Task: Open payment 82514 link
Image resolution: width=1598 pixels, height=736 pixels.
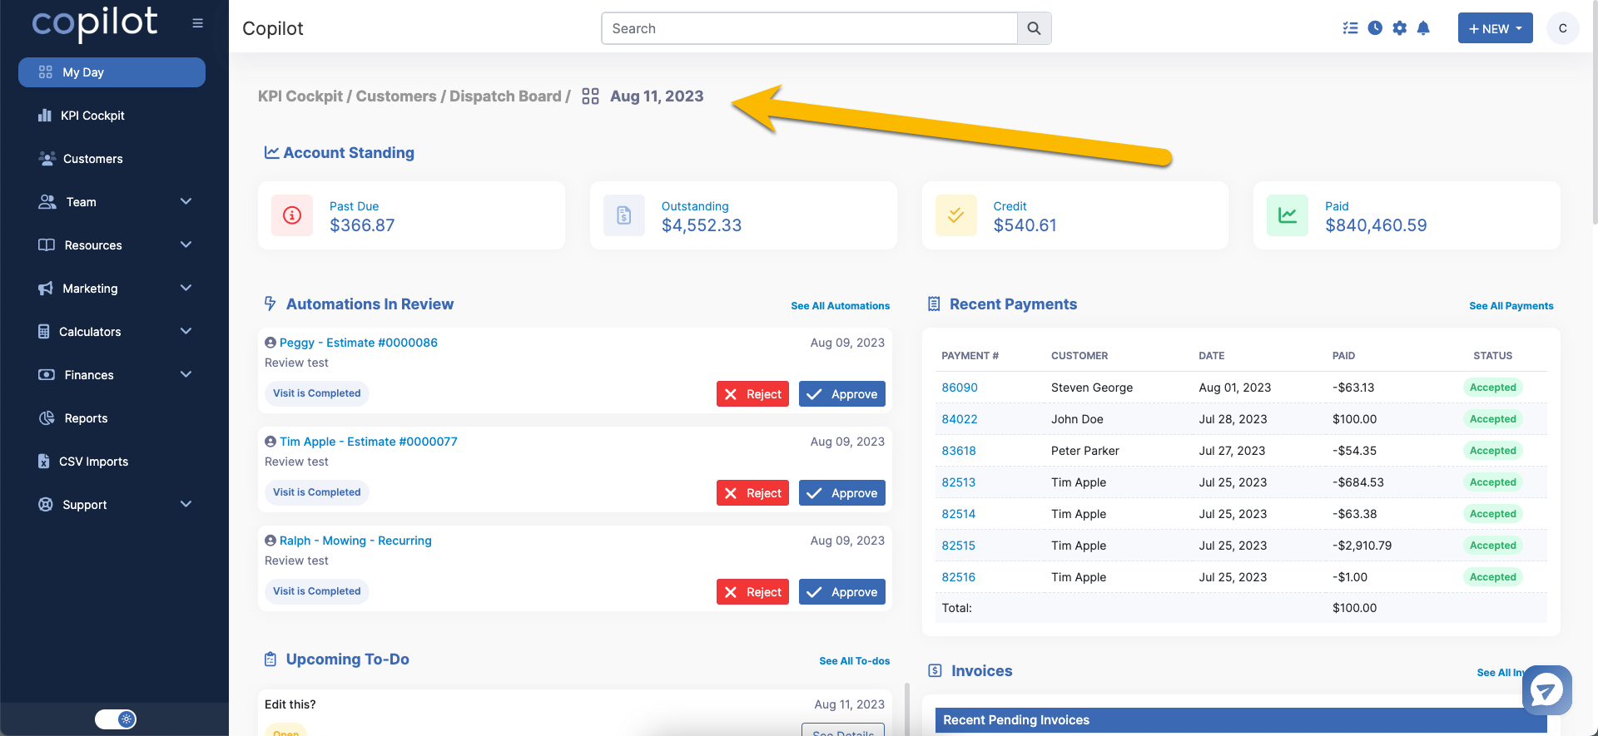Action: [x=959, y=514]
